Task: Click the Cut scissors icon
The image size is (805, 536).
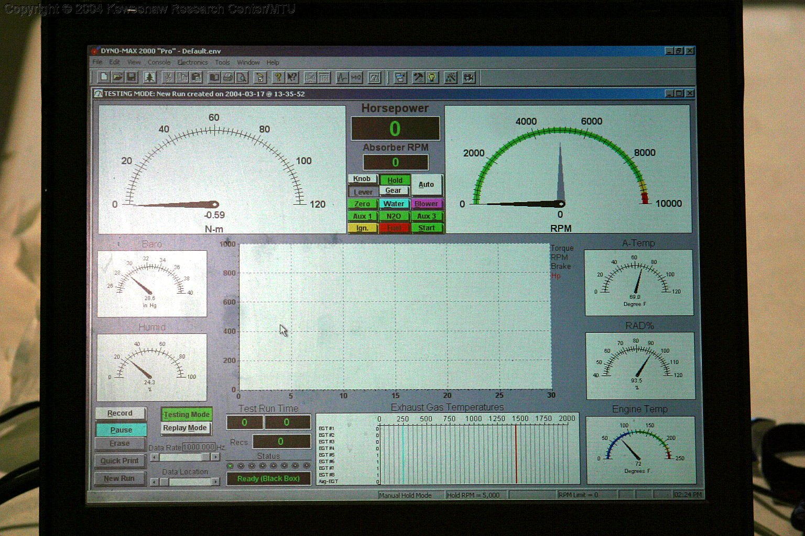Action: tap(168, 77)
